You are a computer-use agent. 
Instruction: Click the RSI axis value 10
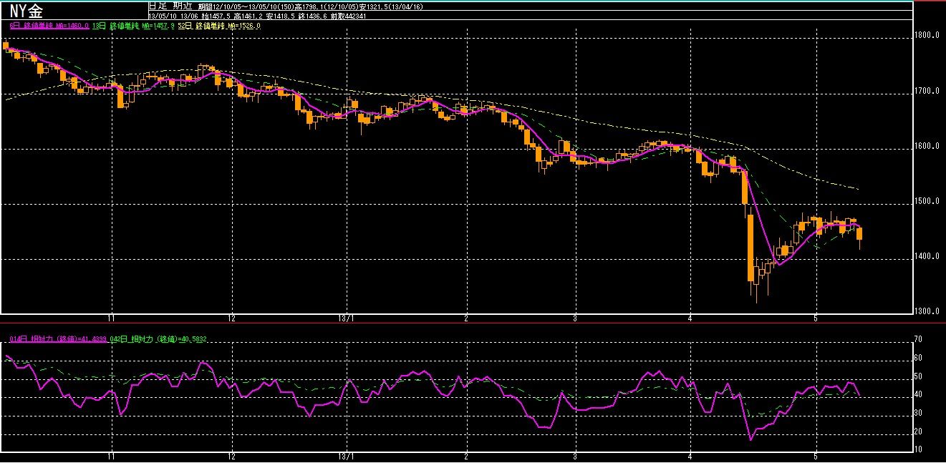(x=917, y=449)
